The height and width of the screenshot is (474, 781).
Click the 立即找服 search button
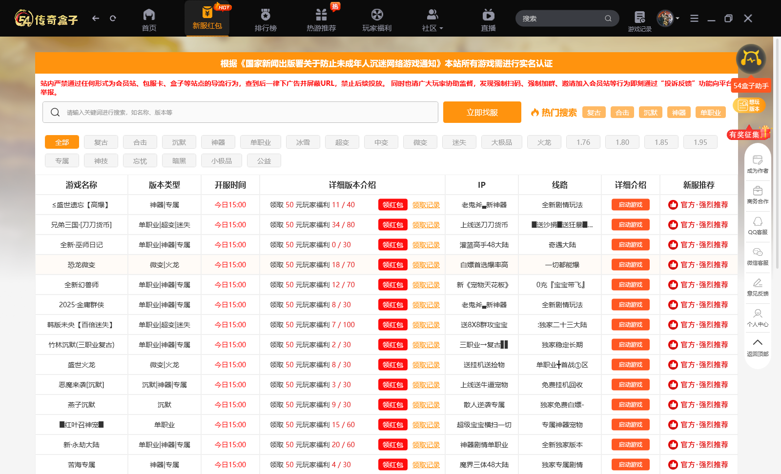click(x=482, y=112)
